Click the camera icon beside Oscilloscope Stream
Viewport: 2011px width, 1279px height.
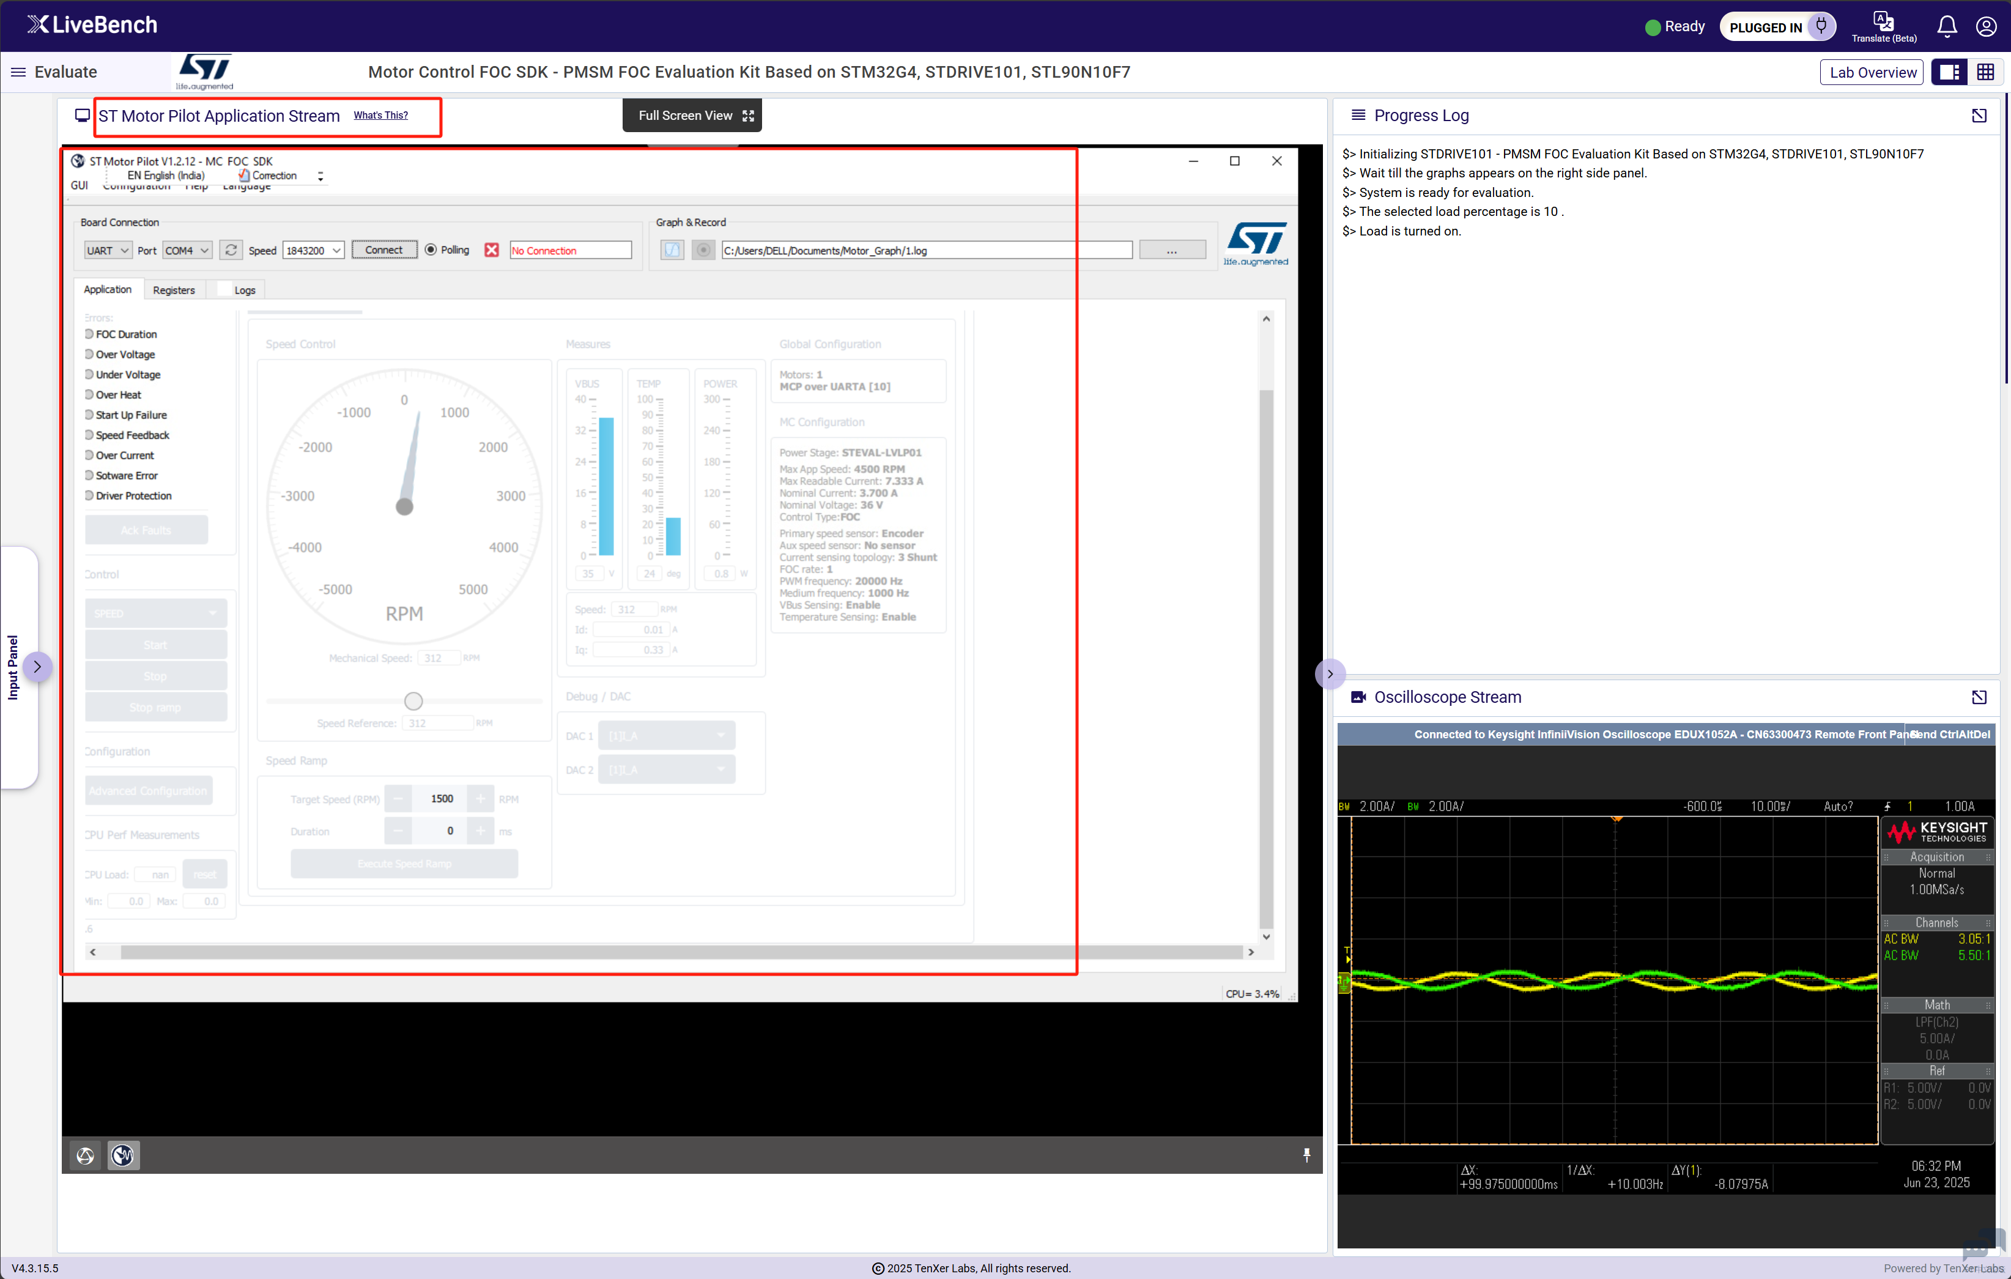point(1359,697)
